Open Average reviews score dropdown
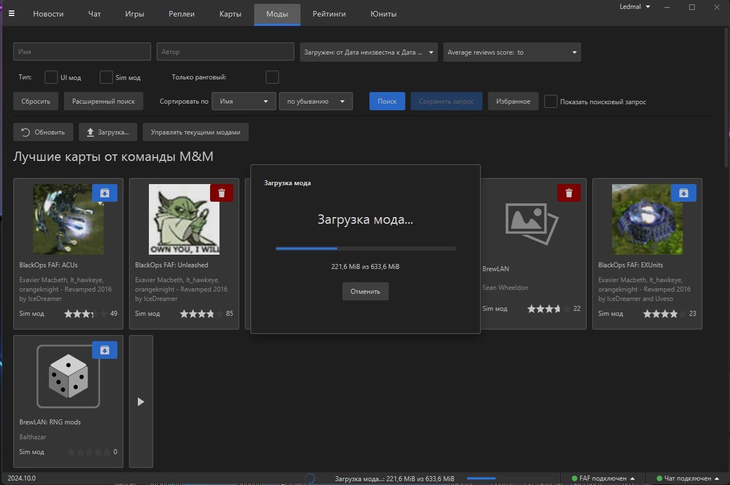730x485 pixels. pos(512,52)
